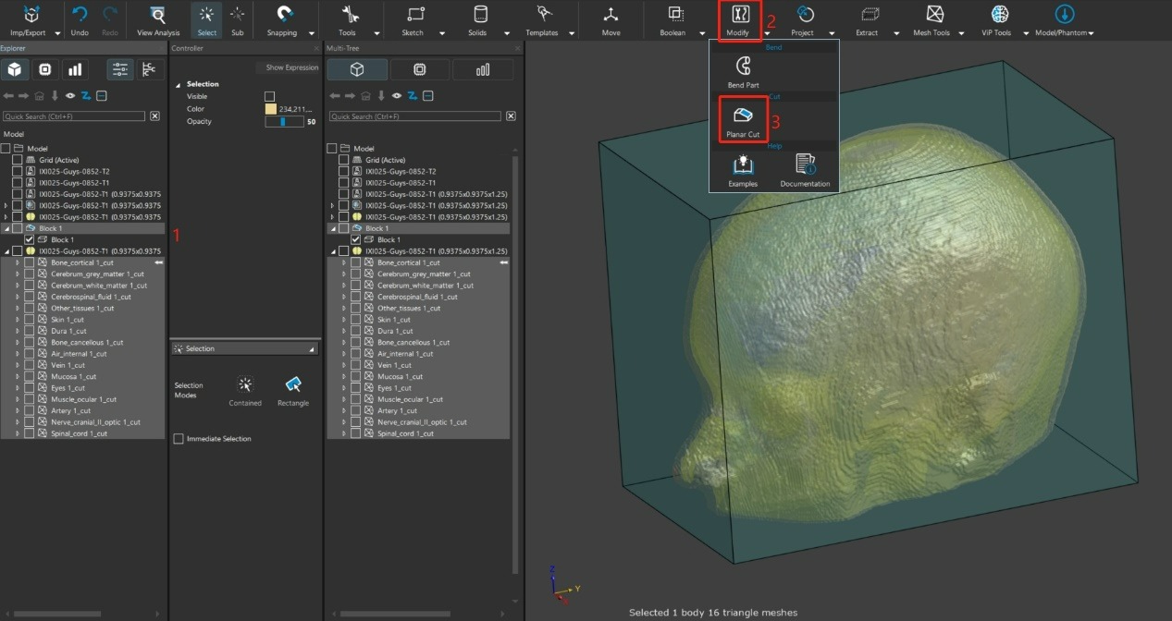Select the Bend Part tool

click(742, 67)
